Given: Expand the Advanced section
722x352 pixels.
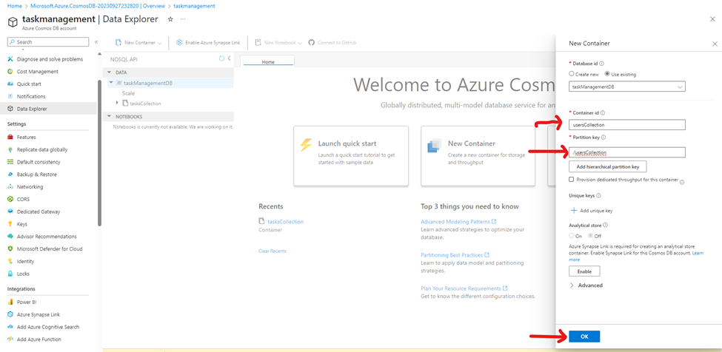Looking at the screenshot, I should 572,285.
